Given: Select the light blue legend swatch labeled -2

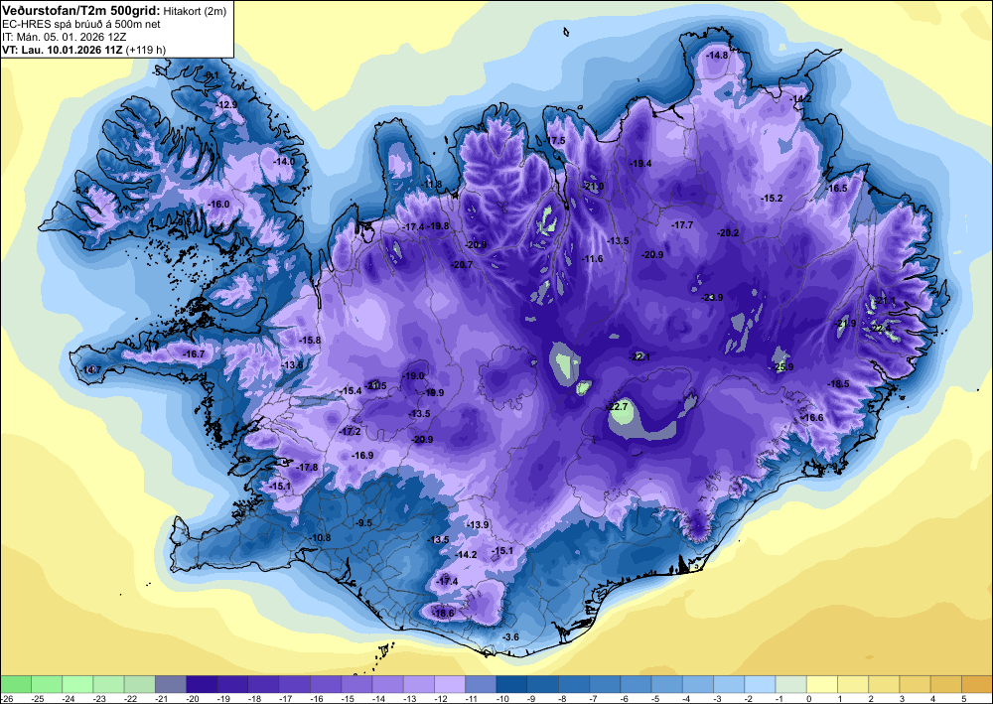Looking at the screenshot, I should click(x=760, y=684).
